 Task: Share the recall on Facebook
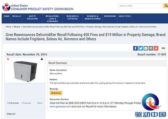point(136,48)
